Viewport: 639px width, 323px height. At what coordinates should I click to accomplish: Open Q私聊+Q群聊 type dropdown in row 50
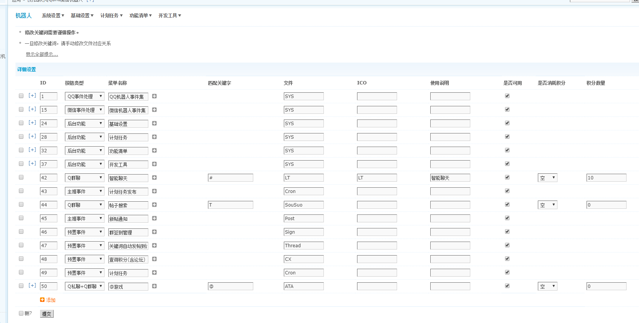85,286
